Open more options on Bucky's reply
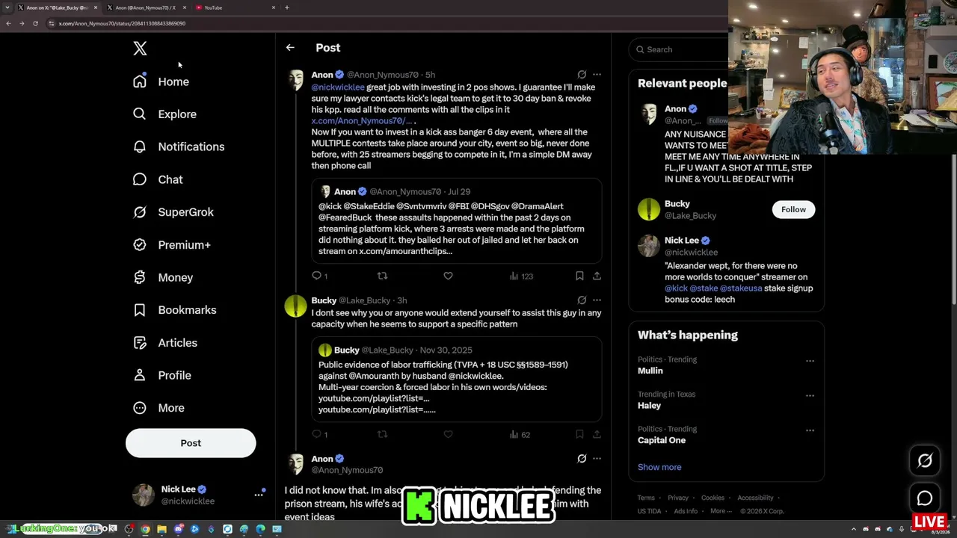Viewport: 957px width, 538px height. pos(597,300)
